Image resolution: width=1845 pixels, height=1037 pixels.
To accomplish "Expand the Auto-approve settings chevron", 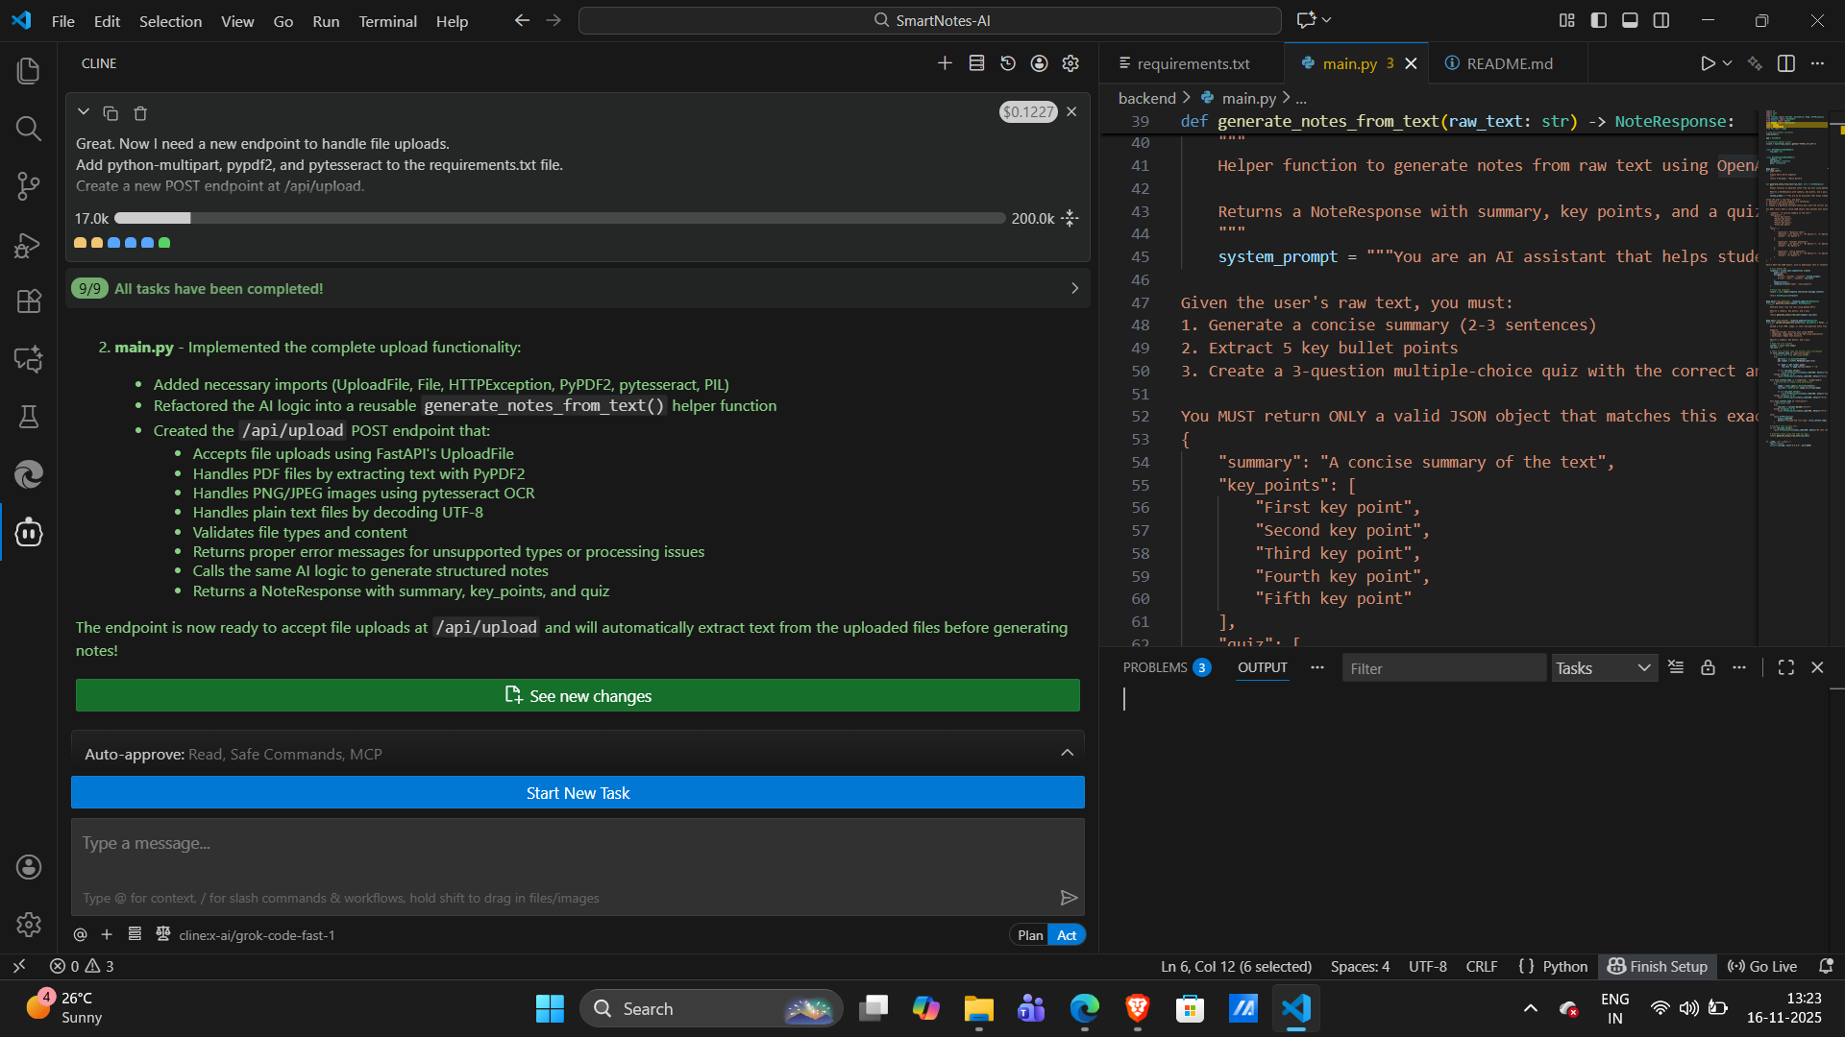I will pos(1067,754).
